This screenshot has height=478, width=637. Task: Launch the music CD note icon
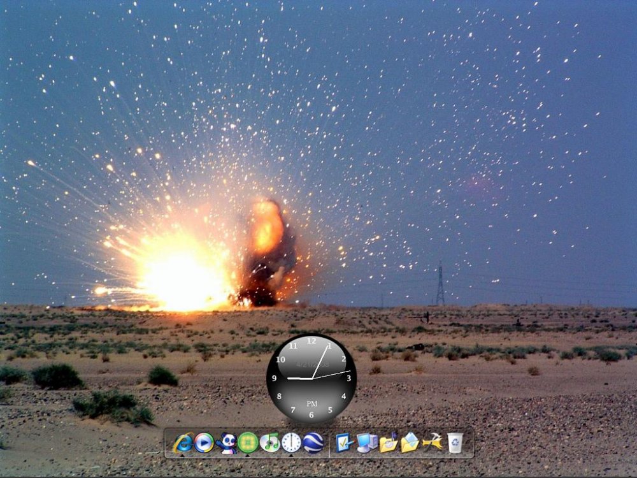point(269,442)
